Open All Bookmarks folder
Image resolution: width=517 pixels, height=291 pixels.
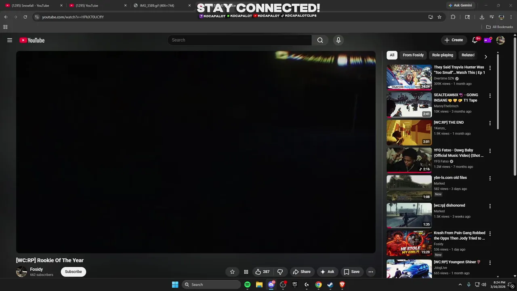click(x=500, y=27)
